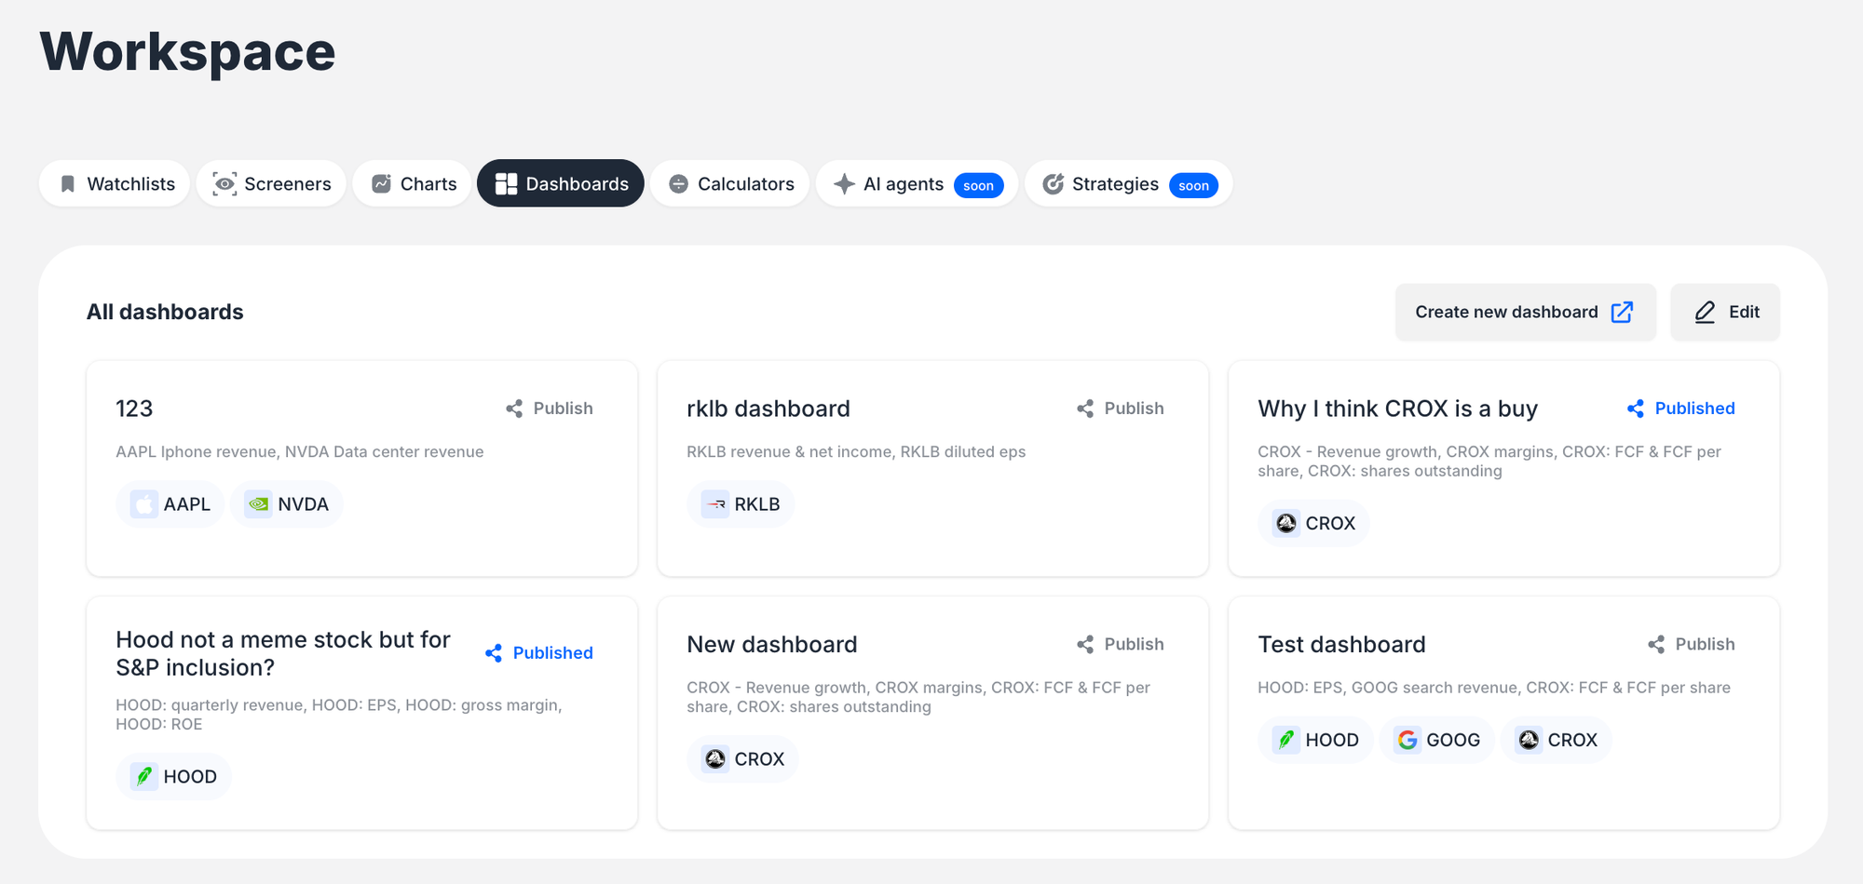The height and width of the screenshot is (884, 1863).
Task: Open the New dashboard card title
Action: [x=772, y=644]
